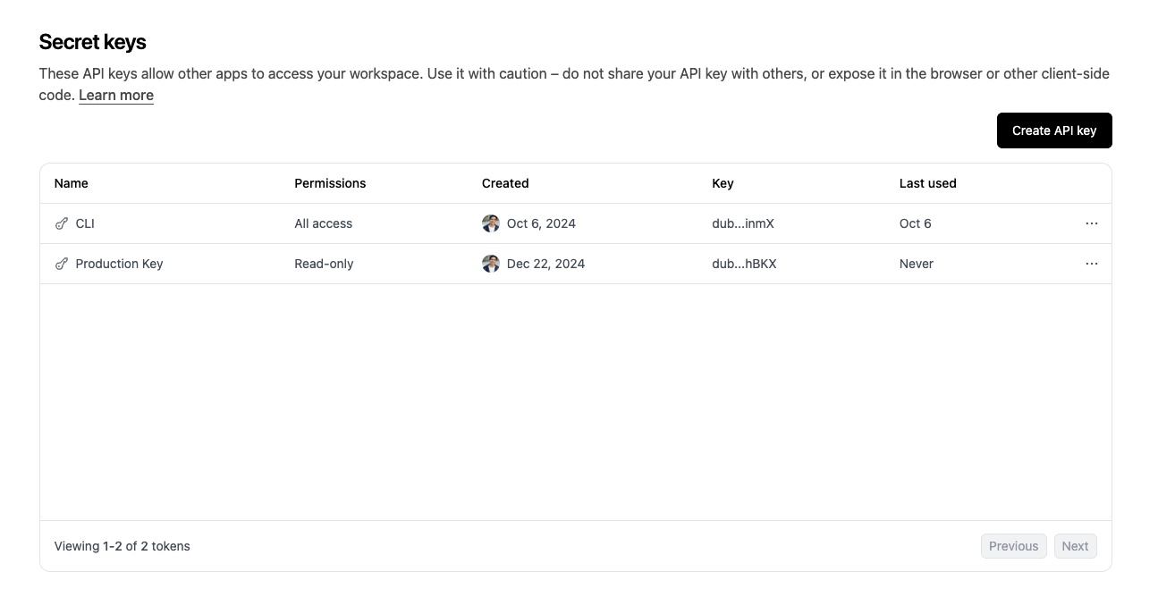Click the masked key dub...hBKX
The width and height of the screenshot is (1158, 614).
click(744, 264)
